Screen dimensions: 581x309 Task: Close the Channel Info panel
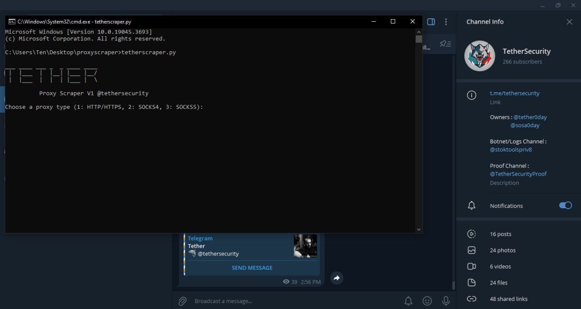click(569, 22)
